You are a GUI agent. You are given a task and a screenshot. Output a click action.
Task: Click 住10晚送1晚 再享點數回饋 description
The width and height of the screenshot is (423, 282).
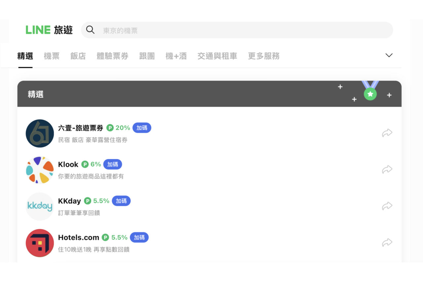94,249
